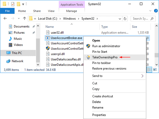This screenshot has width=159, height=119.
Task: Click the Back navigation arrow
Action: click(6, 19)
